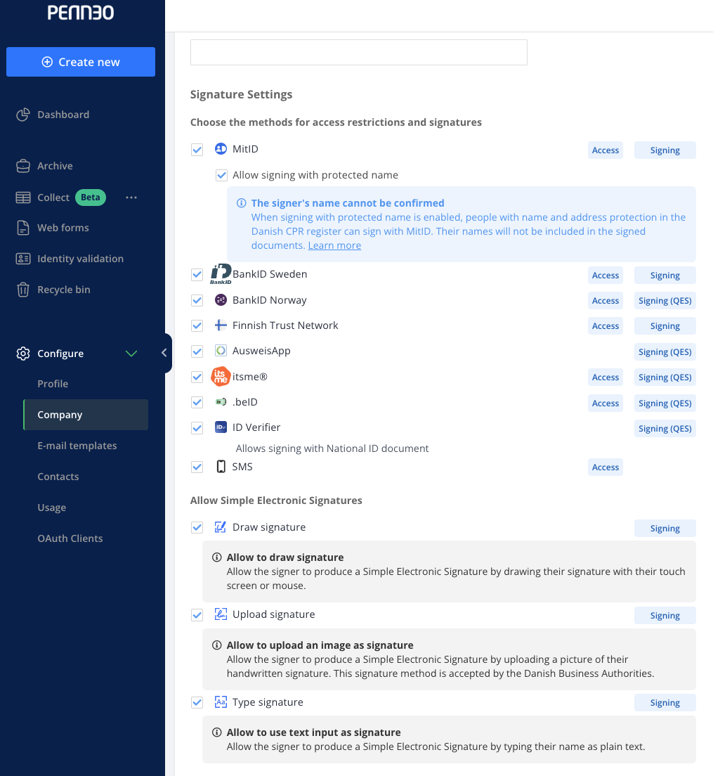This screenshot has width=713, height=776.
Task: Click info icon beside Allow to upload image
Action: click(x=216, y=645)
